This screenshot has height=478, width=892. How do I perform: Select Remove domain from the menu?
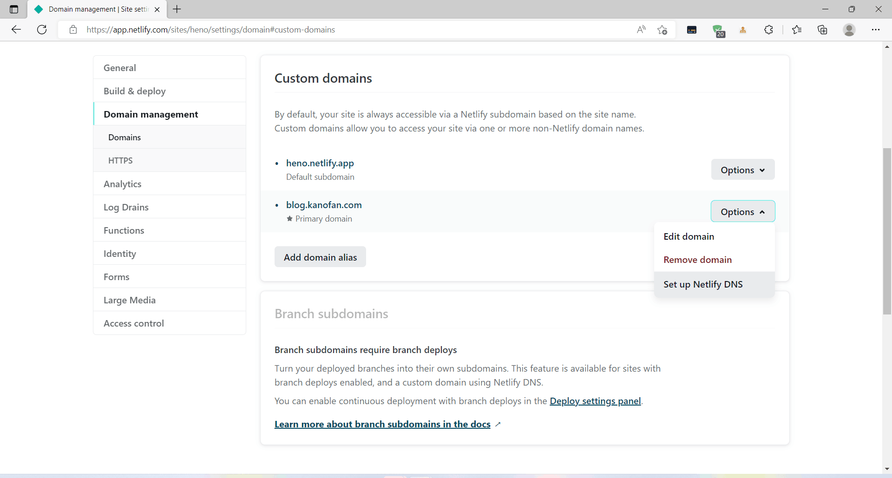pos(698,260)
